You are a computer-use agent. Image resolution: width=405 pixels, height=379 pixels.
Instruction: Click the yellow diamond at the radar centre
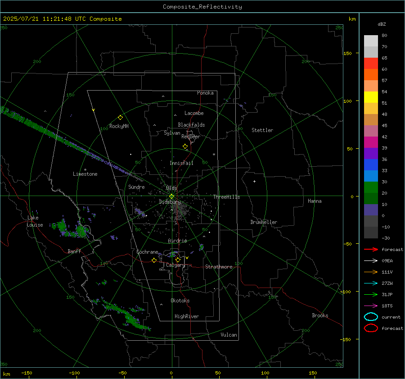(x=171, y=196)
